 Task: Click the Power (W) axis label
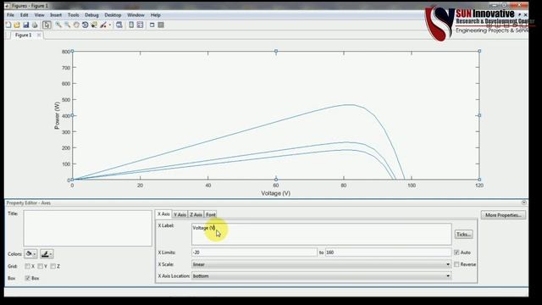[57, 115]
